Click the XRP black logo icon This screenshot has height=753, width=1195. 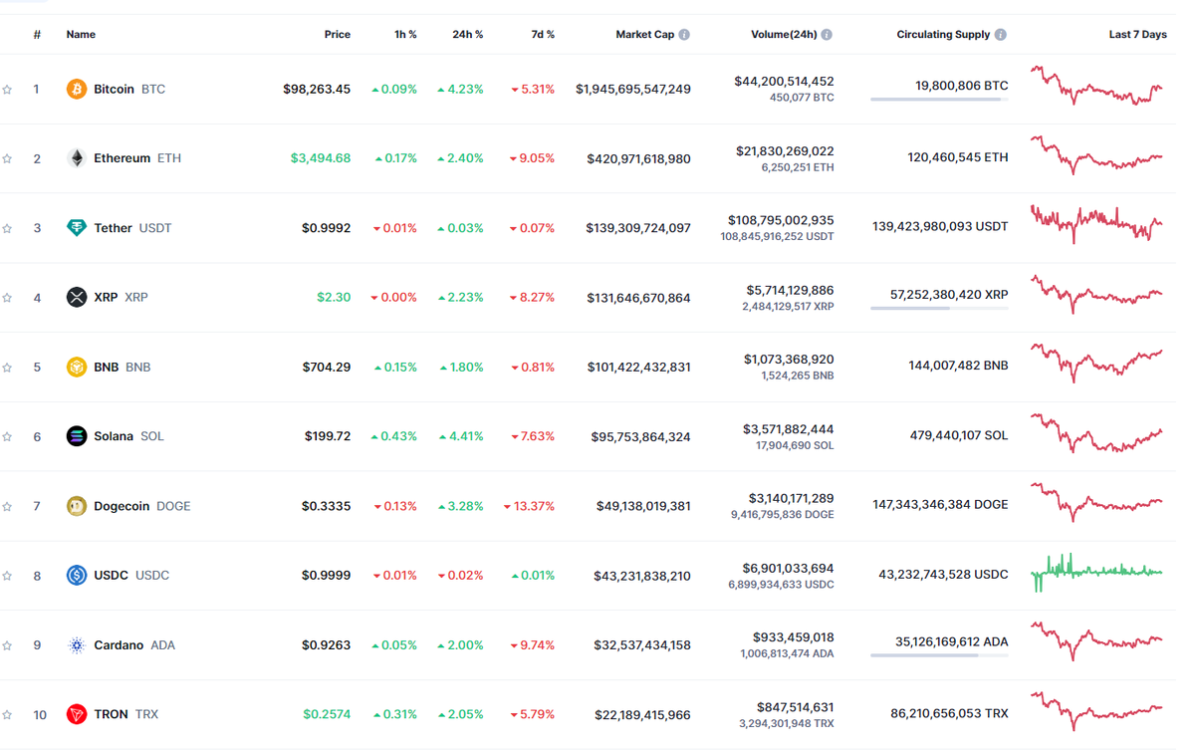click(x=77, y=297)
